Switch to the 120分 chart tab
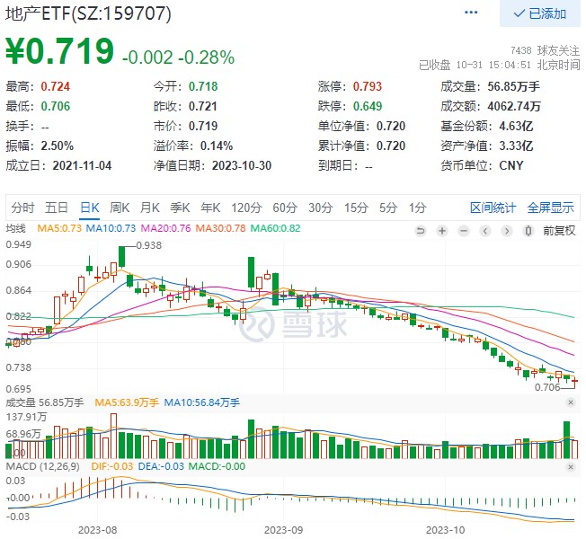Image resolution: width=586 pixels, height=539 pixels. point(246,208)
